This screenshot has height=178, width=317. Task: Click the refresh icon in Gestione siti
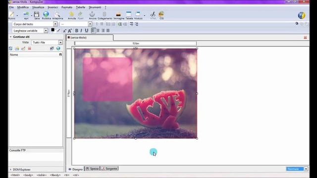[11, 48]
